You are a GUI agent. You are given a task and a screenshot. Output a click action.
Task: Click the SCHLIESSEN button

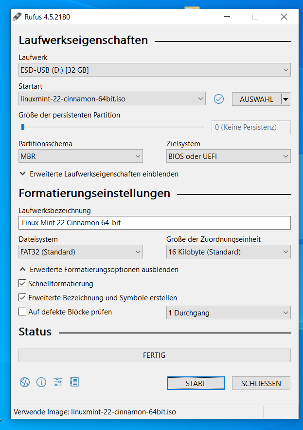coord(261,383)
